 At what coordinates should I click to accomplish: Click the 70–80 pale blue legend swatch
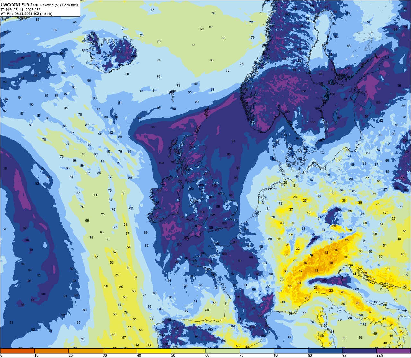257,351
